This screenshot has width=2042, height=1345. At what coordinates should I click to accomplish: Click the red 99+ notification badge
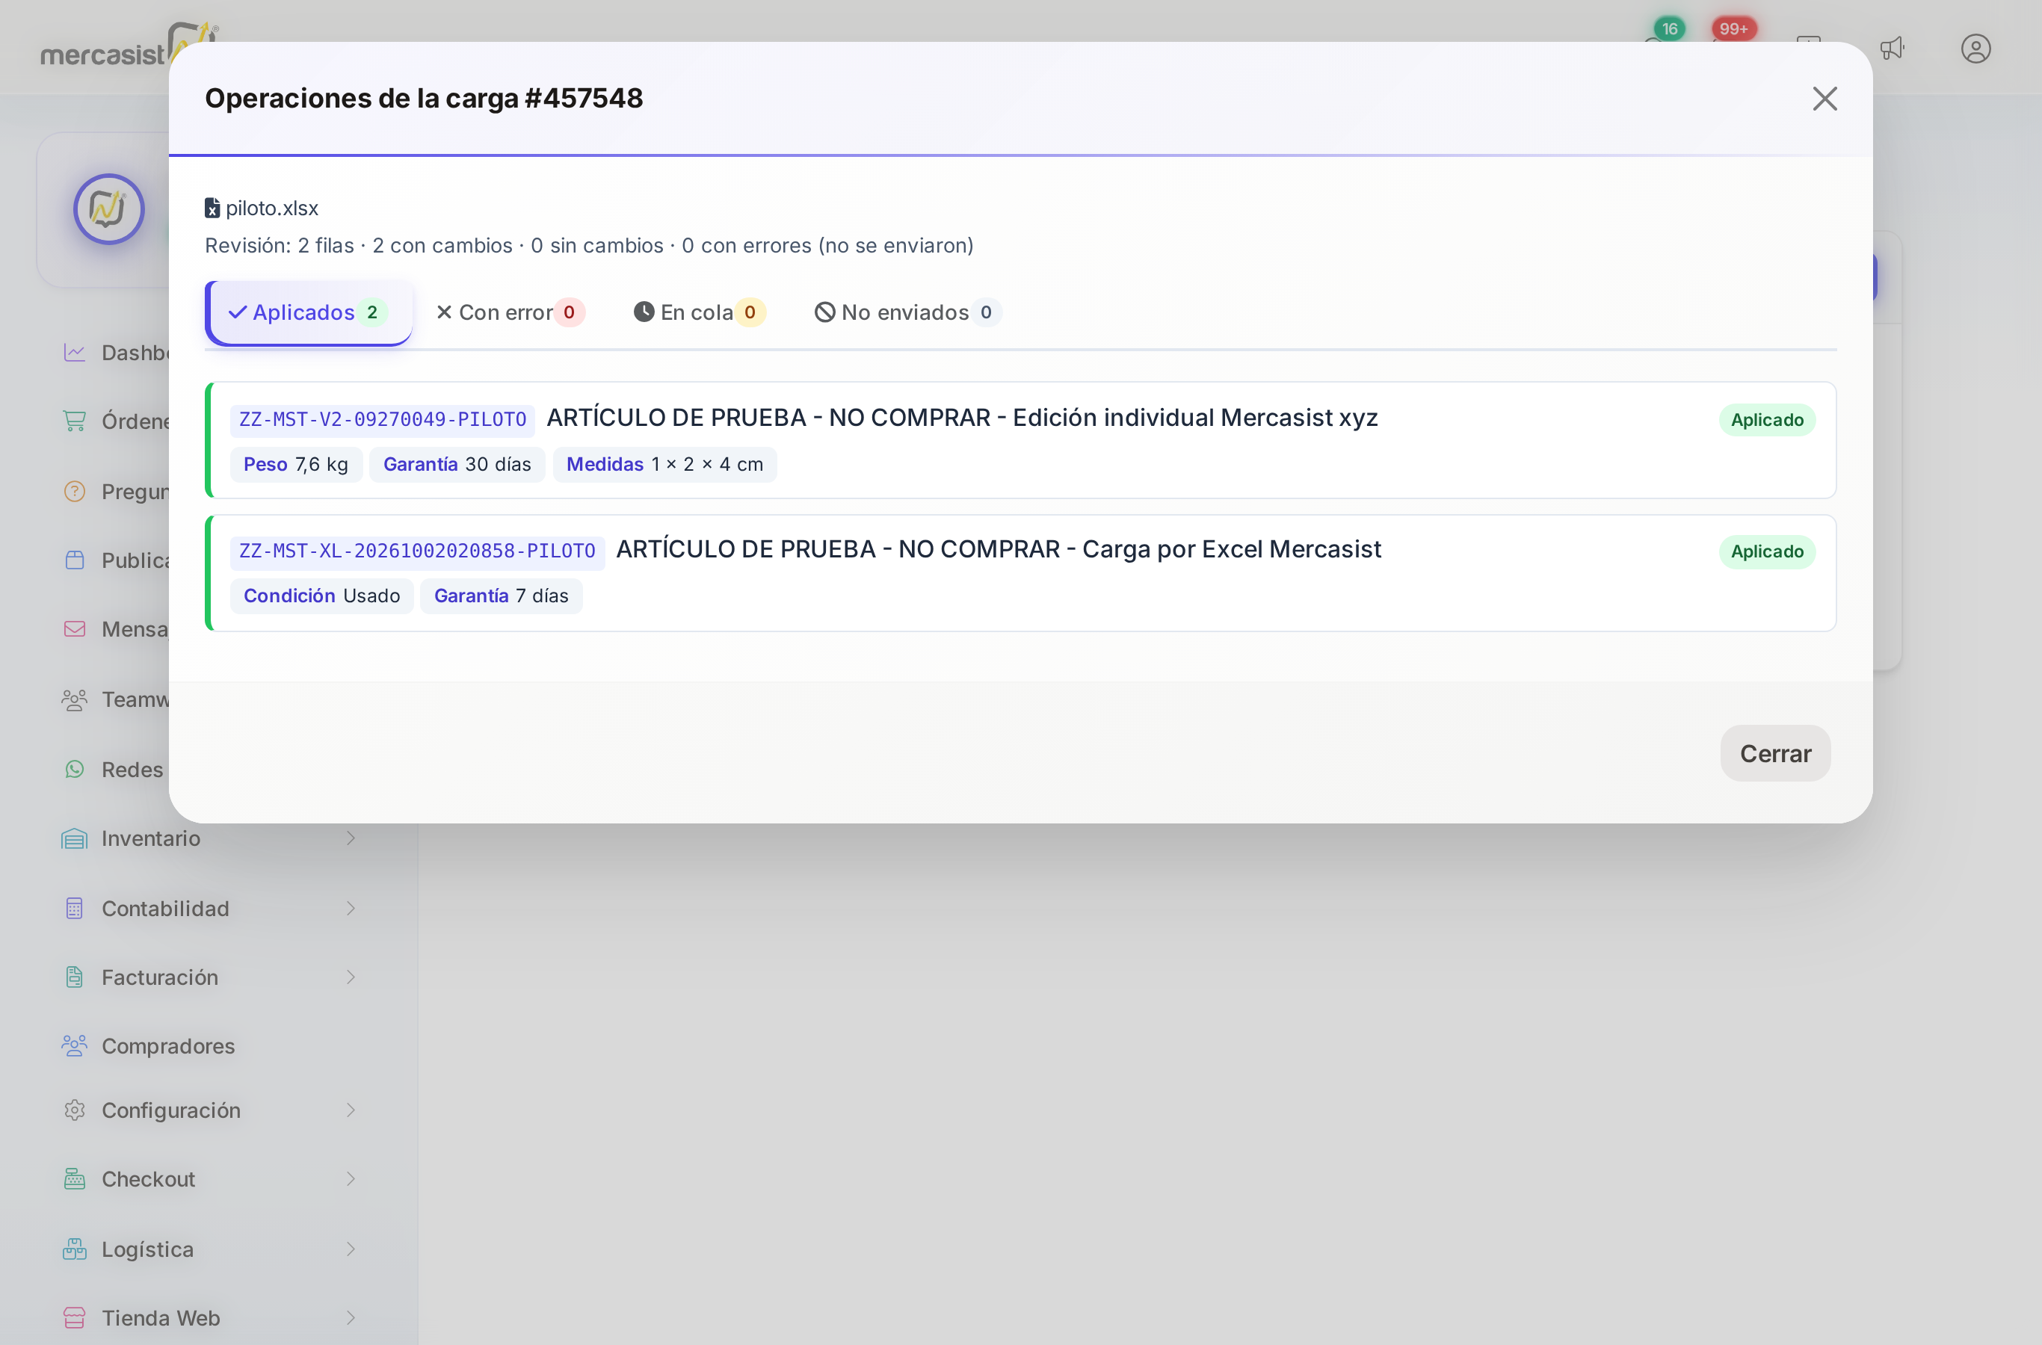click(x=1733, y=29)
